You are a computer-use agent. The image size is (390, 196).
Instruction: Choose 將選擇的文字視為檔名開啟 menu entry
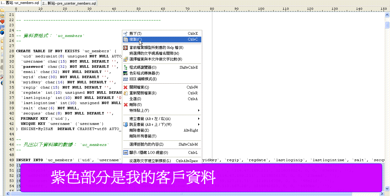pyautogui.click(x=162, y=53)
